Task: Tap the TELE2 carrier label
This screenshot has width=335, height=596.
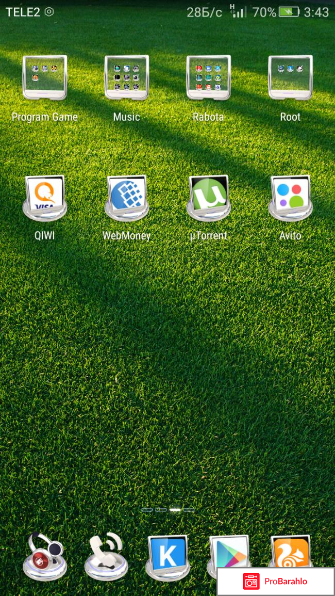Action: tap(23, 12)
